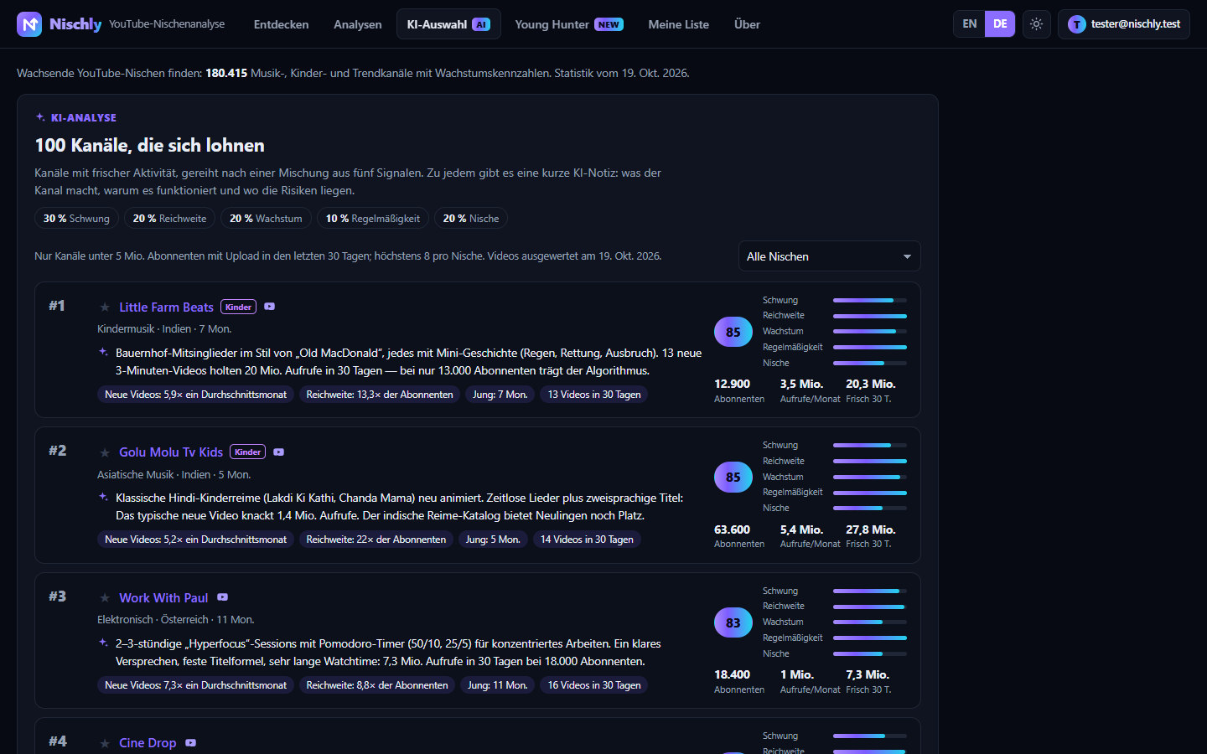Click the score 85 badge for Golu Molu Tv Kids
This screenshot has width=1207, height=754.
click(733, 477)
